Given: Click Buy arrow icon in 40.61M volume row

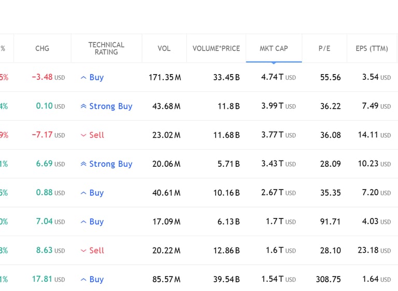Looking at the screenshot, I should (x=83, y=193).
